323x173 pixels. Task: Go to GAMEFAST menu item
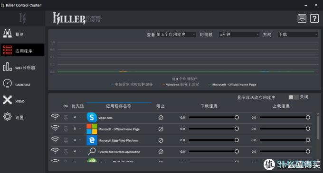[22, 84]
